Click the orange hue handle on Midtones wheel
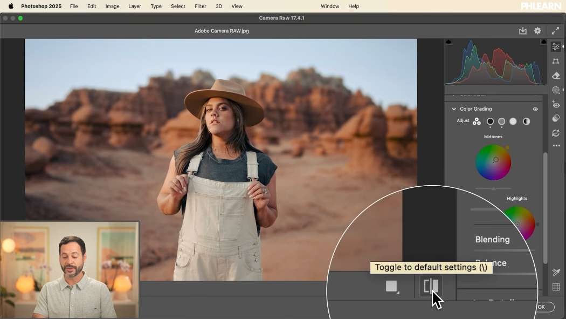This screenshot has width=566, height=319. click(x=507, y=147)
